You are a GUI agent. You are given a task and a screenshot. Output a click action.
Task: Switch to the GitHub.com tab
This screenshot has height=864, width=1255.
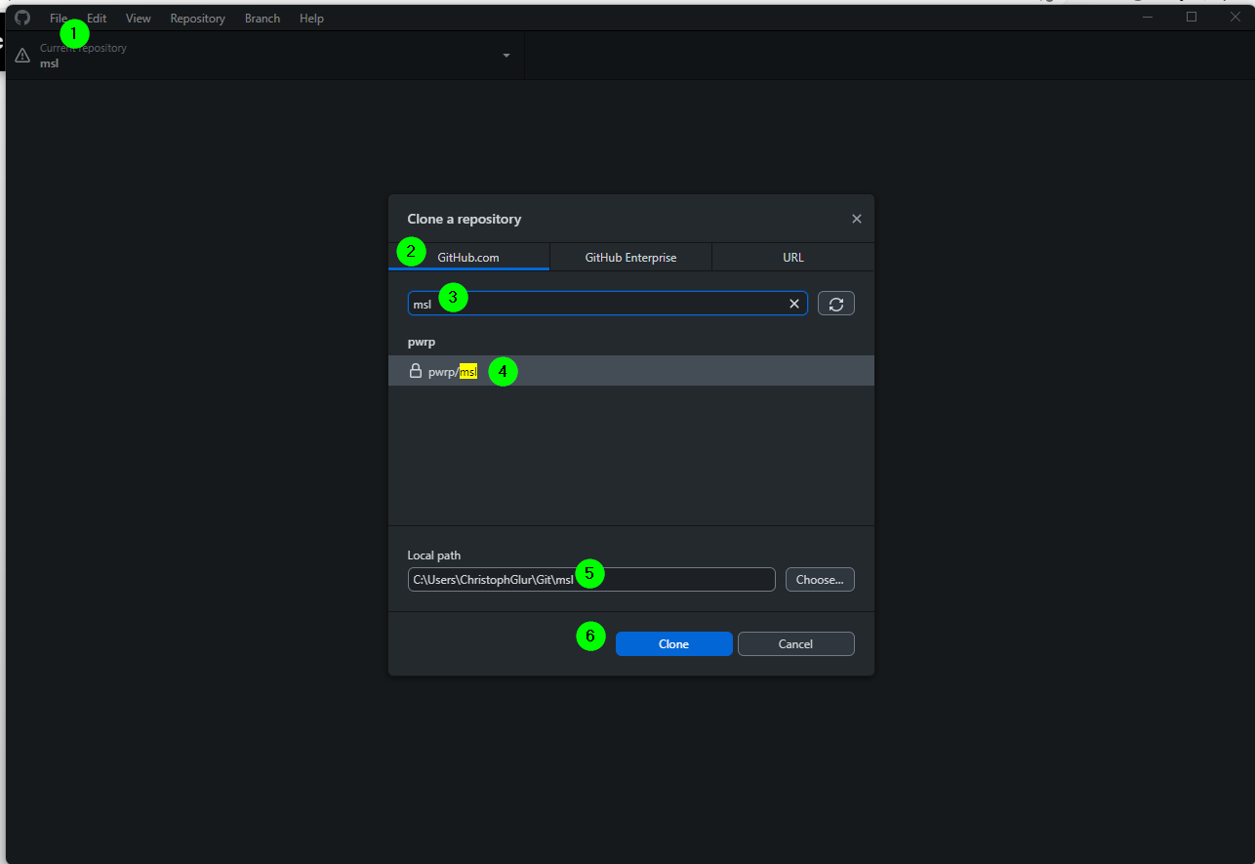[x=468, y=258]
